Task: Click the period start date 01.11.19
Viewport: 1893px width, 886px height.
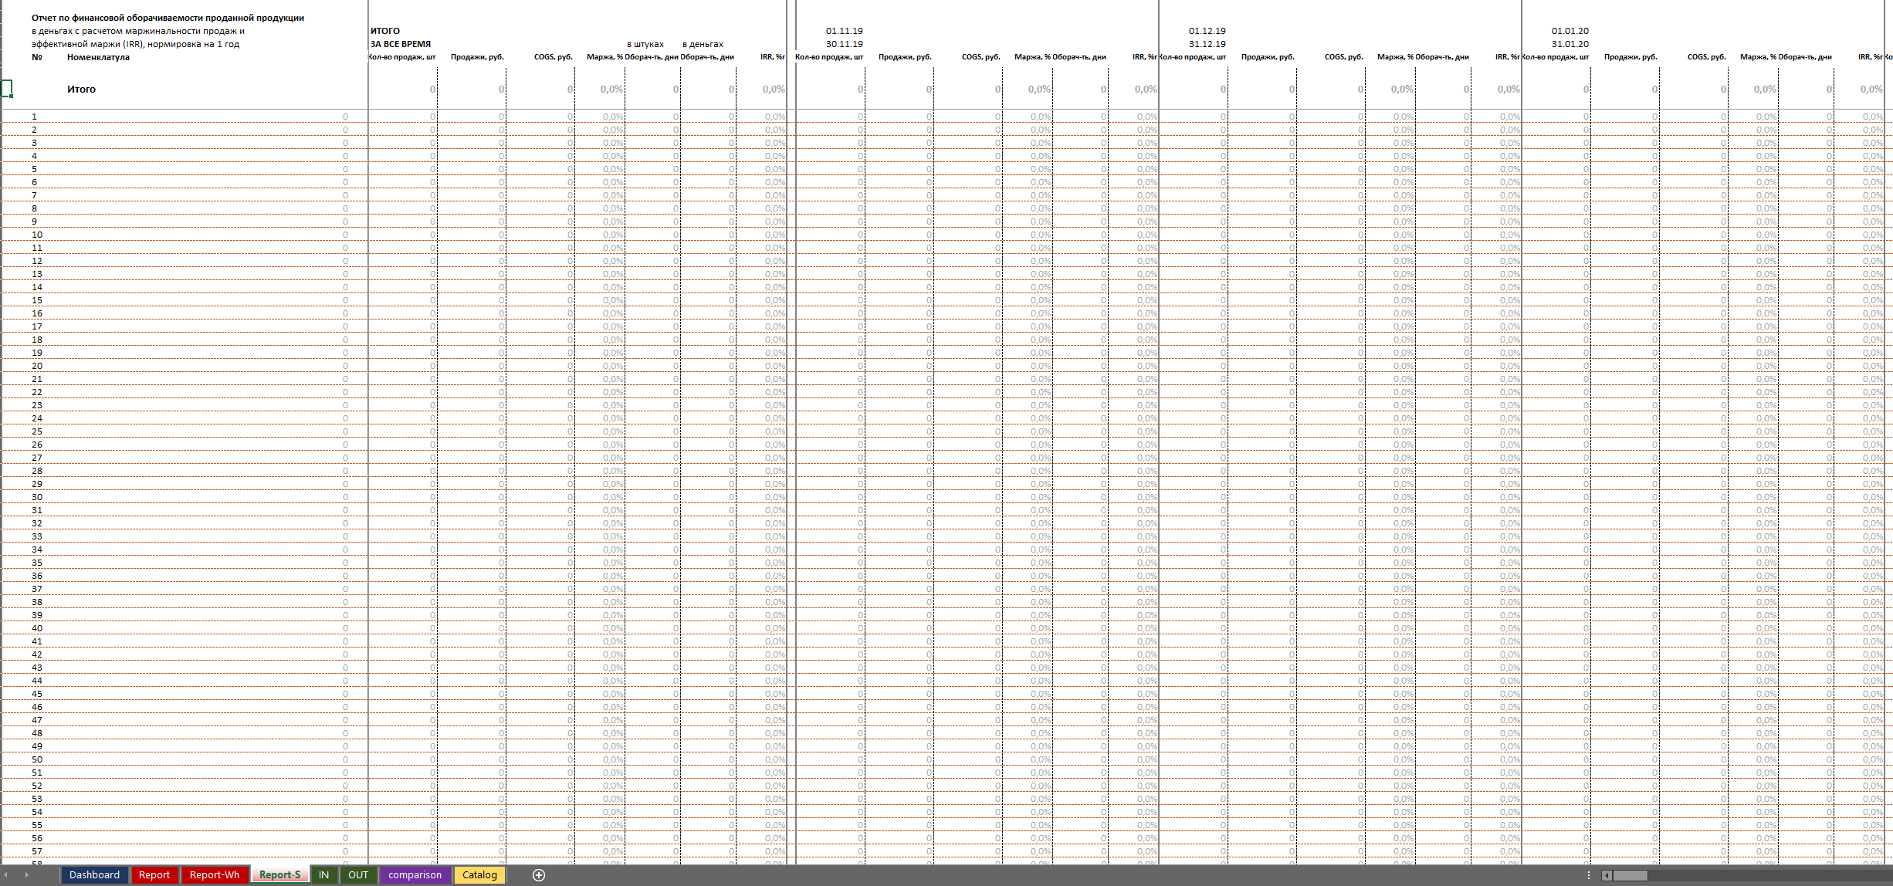Action: [x=845, y=31]
